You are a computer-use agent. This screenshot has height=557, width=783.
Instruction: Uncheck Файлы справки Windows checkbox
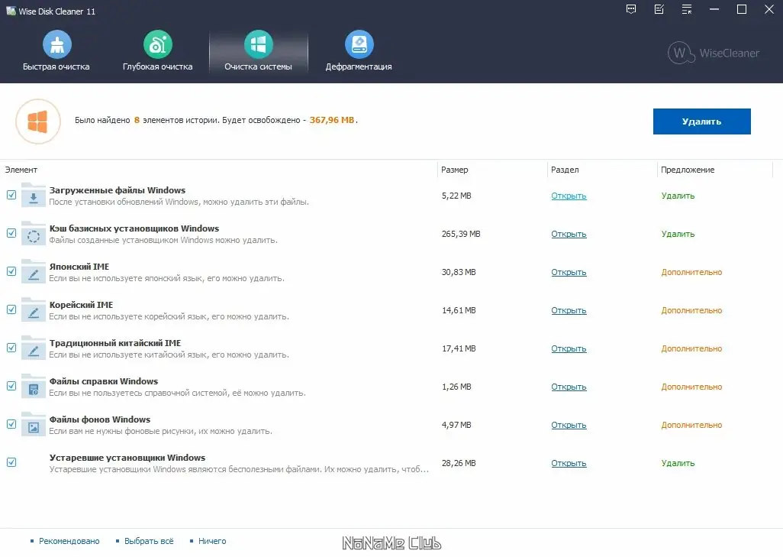click(11, 386)
